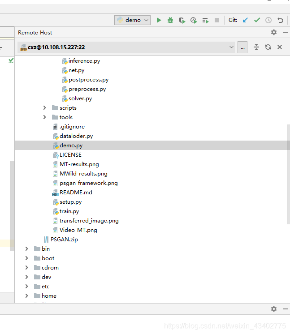
Task: Expand the etc folder
Action: coord(26,286)
